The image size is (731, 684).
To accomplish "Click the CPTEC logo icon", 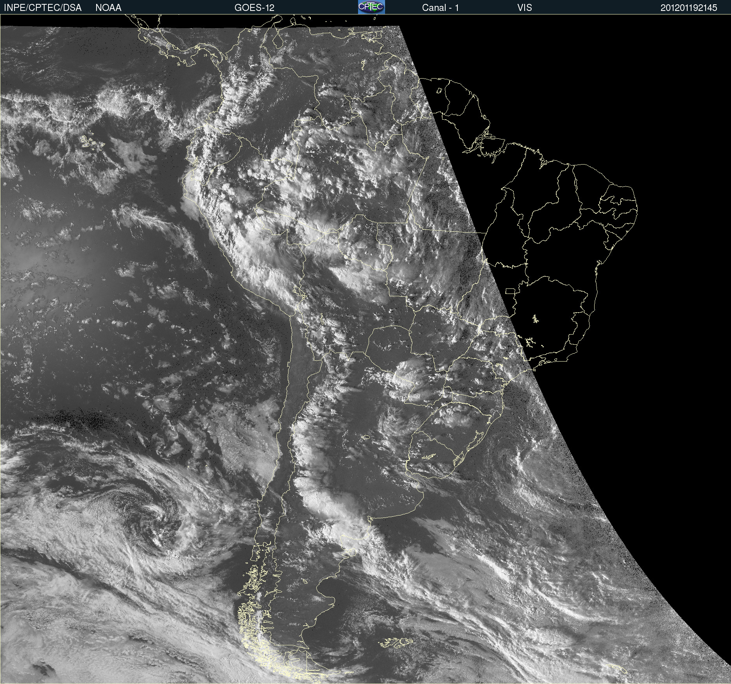I will [x=371, y=7].
